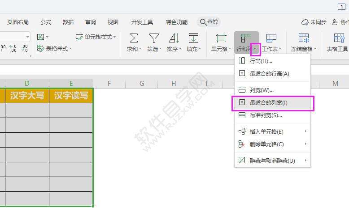
Task: Click the Cell (单元格) icon
Action: point(221,38)
